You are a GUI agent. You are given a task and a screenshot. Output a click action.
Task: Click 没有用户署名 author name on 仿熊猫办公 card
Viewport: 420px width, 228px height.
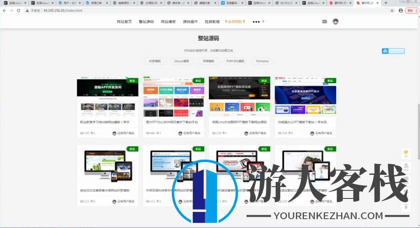(x=323, y=133)
